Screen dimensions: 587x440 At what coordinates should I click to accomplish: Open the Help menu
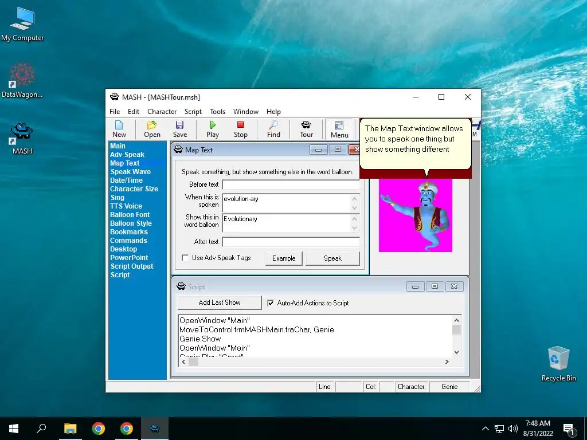[273, 112]
